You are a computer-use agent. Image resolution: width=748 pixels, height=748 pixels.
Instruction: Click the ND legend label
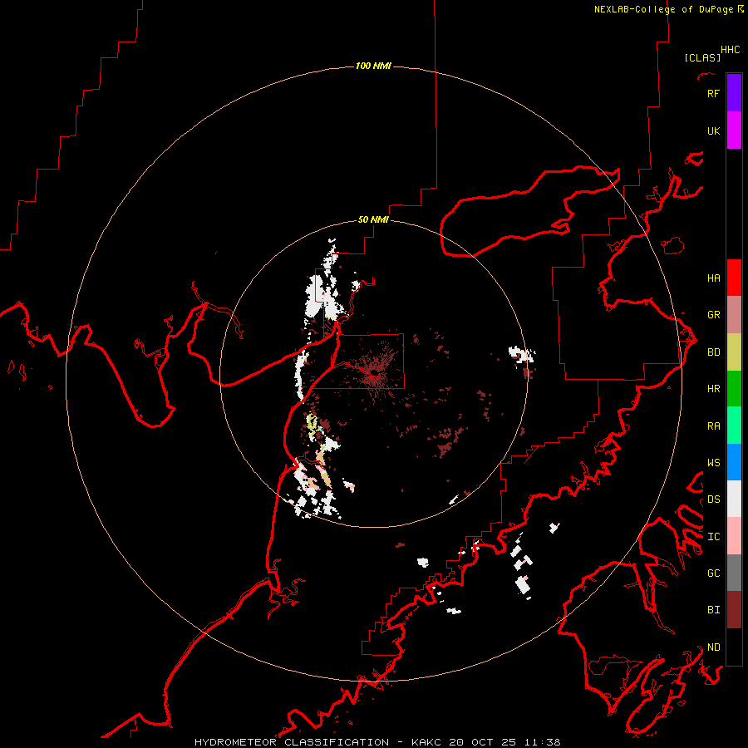pos(713,647)
